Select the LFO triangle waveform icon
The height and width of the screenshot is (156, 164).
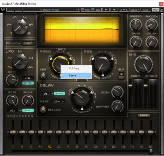(x=10, y=58)
